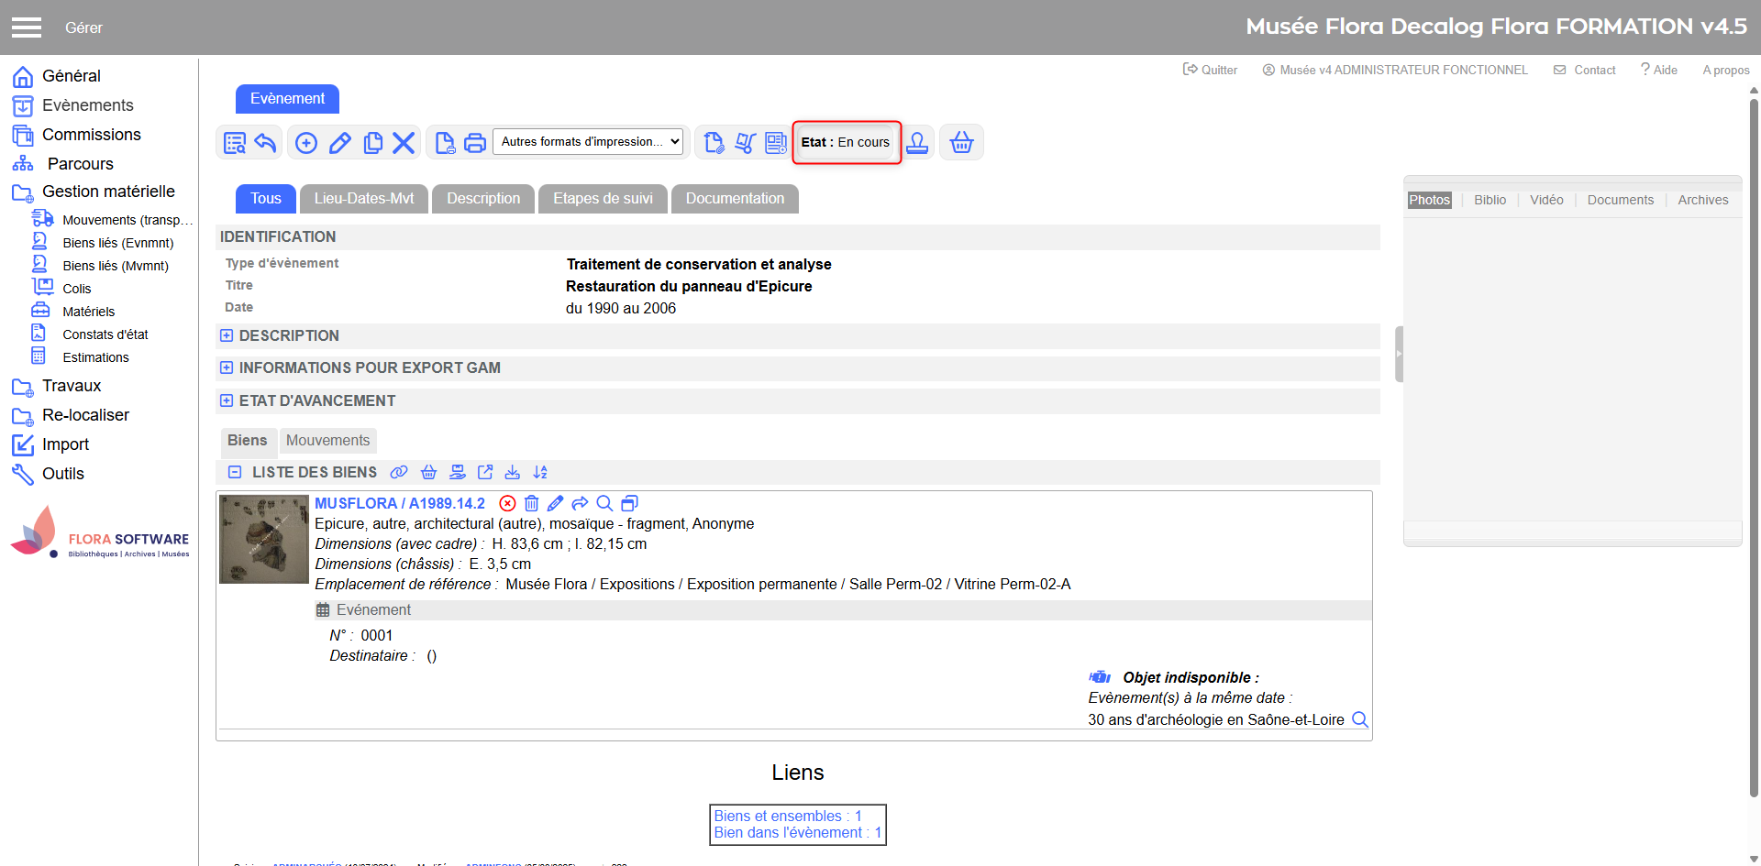
Task: Open the hamburger menu at top left
Action: (x=27, y=27)
